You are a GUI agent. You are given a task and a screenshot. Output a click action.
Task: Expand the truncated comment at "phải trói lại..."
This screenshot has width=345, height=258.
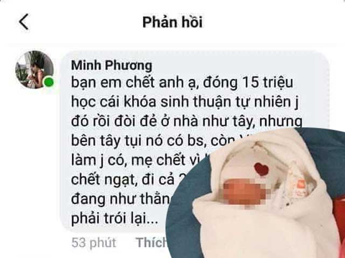click(x=115, y=219)
